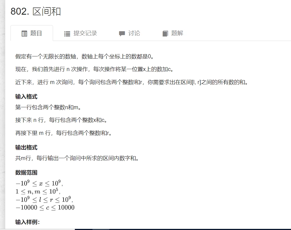Click the line starting with 再接下里 m 行
The height and width of the screenshot is (230, 291).
coord(64,133)
